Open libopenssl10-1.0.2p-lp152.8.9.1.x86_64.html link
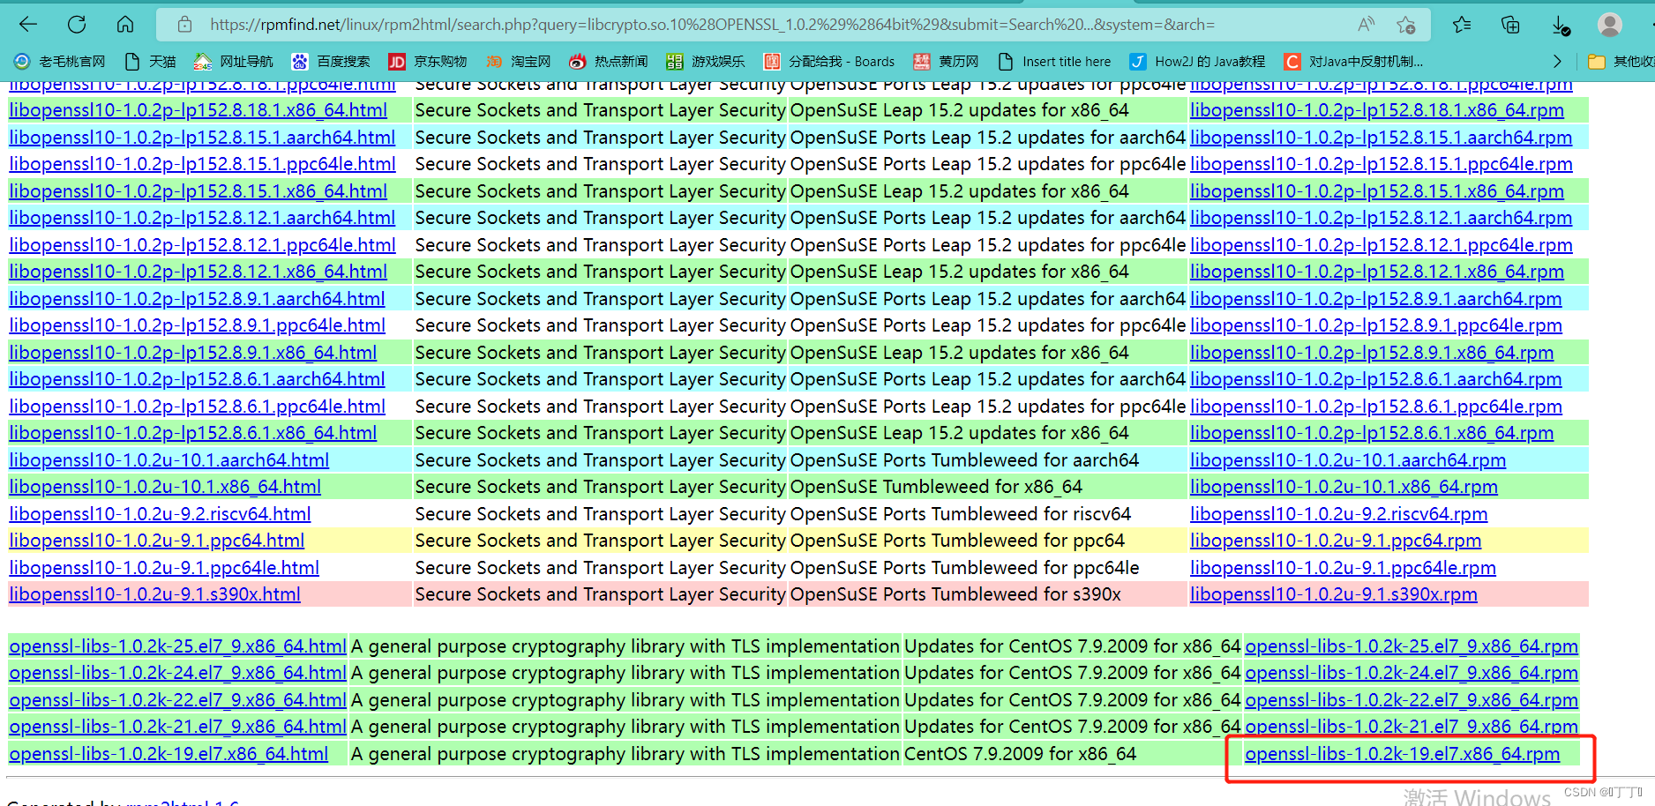 click(193, 353)
